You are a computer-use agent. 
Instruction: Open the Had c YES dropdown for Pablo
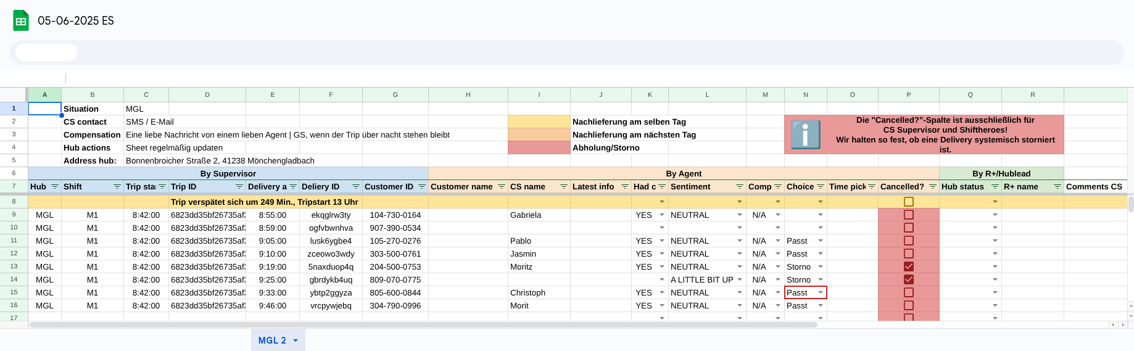(x=662, y=241)
